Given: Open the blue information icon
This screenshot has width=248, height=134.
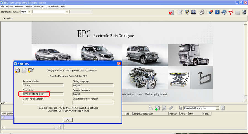Looking at the screenshot, I should tap(217, 12).
